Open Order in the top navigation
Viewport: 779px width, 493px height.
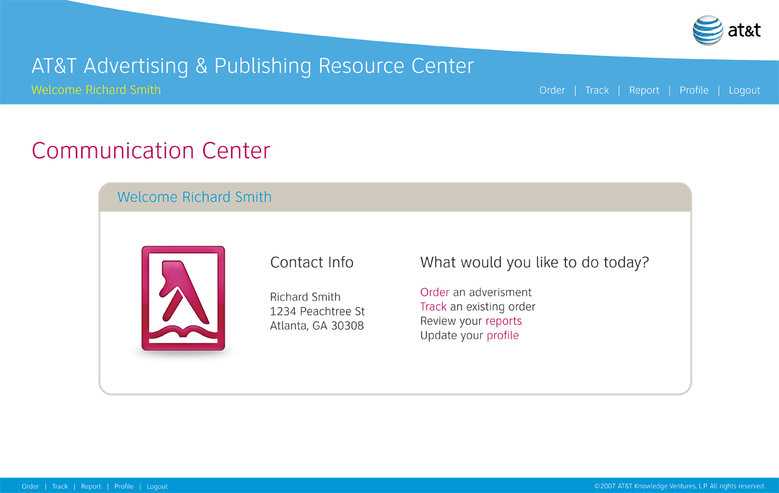coord(552,90)
